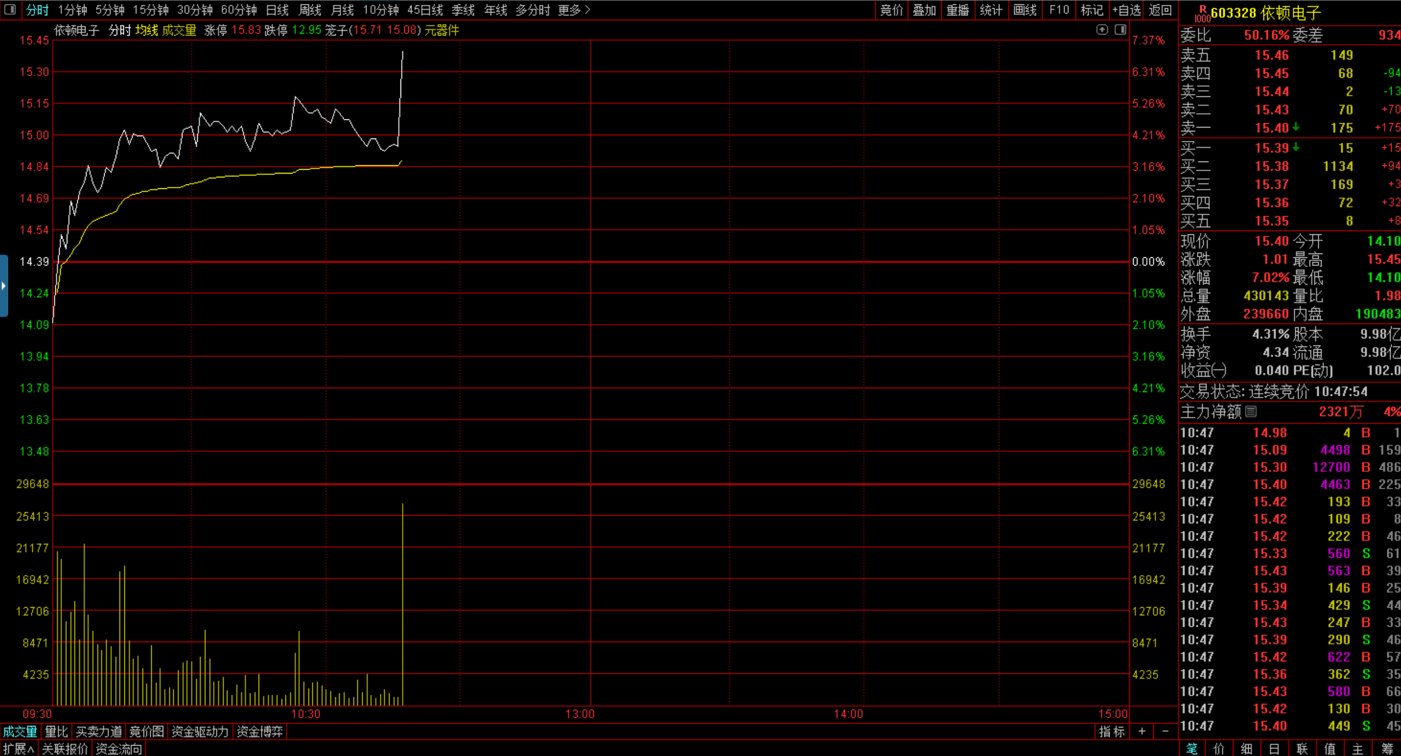Image resolution: width=1401 pixels, height=756 pixels.
Task: Expand the 扩展 bottom panel
Action: [19, 748]
